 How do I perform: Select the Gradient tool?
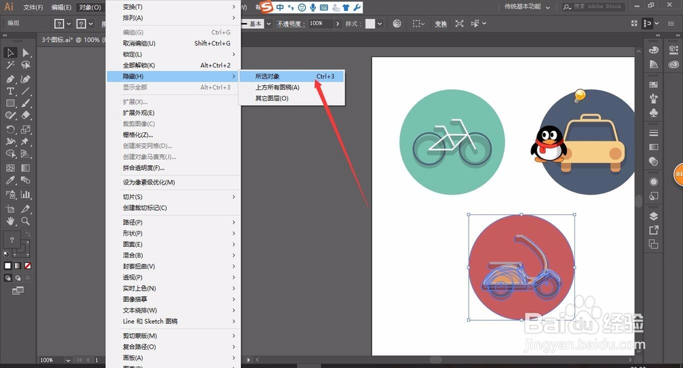(26, 168)
